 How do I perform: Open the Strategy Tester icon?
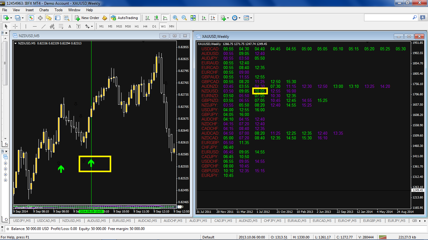coord(66,18)
